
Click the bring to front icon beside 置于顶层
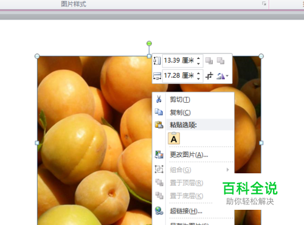pyautogui.click(x=159, y=182)
